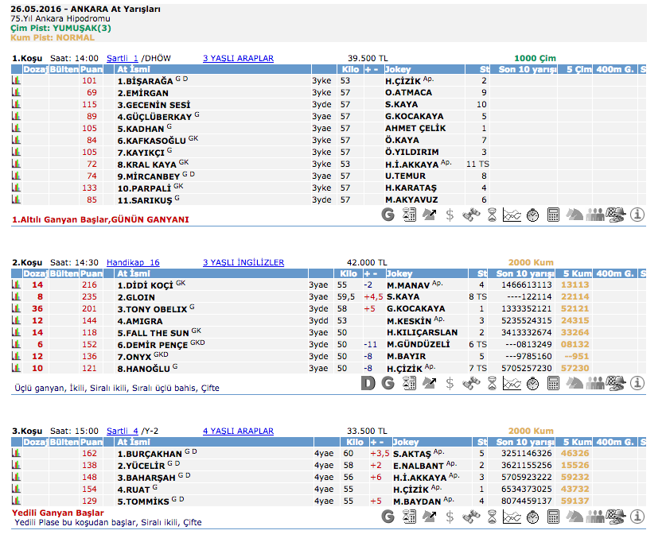The height and width of the screenshot is (538, 666).
Task: Click the G icon under race 1
Action: coord(388,214)
